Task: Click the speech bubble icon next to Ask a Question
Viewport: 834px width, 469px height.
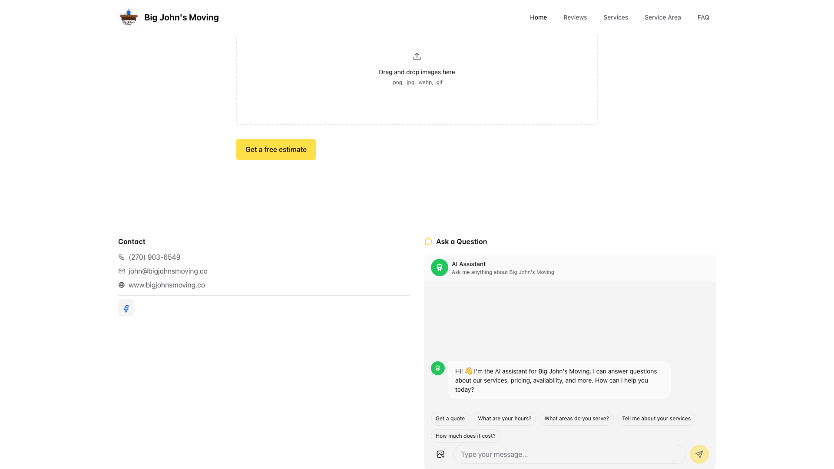Action: [428, 241]
